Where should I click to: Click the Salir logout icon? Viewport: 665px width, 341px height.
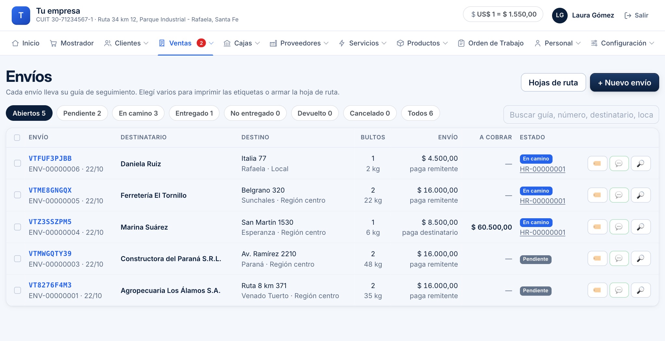click(x=628, y=15)
